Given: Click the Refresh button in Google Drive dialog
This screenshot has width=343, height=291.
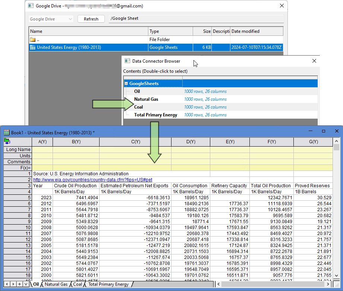Looking at the screenshot, I should tap(91, 19).
